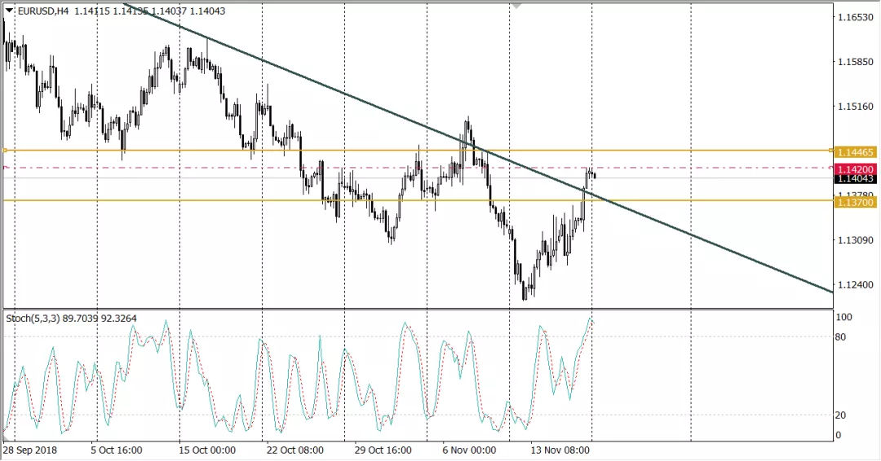The image size is (881, 461).
Task: Click the 1.12400 price scale value
Action: 856,285
